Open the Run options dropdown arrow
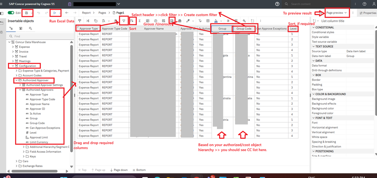The width and height of the screenshot is (377, 178). [x=60, y=13]
